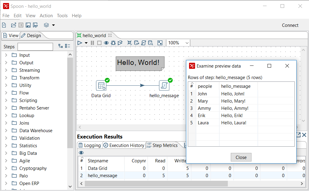Click the Step Metrics horizontal scrollbar
The image size is (309, 191).
[x=156, y=183]
